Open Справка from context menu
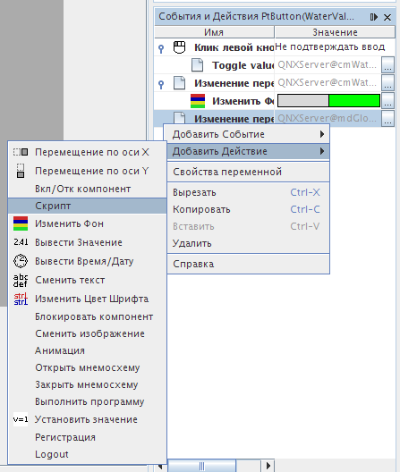 249,264
